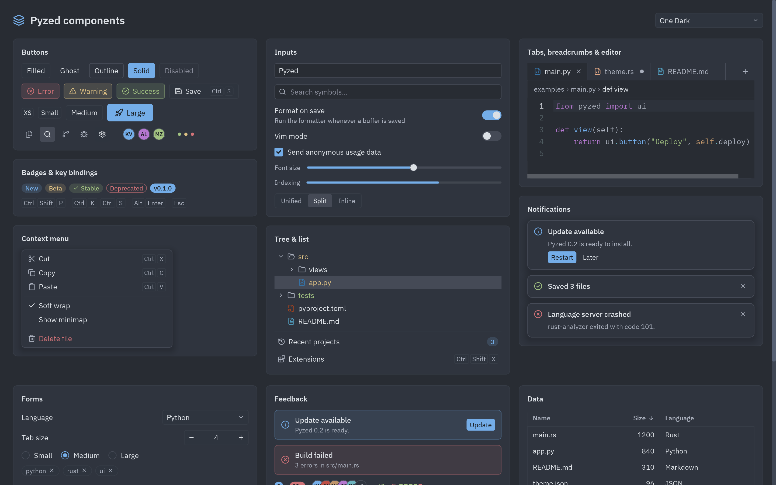Screen dimensions: 776x485
Task: Click the Search symbols input field
Action: coord(388,92)
